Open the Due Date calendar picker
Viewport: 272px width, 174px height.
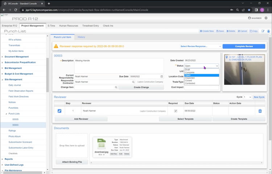point(162,76)
